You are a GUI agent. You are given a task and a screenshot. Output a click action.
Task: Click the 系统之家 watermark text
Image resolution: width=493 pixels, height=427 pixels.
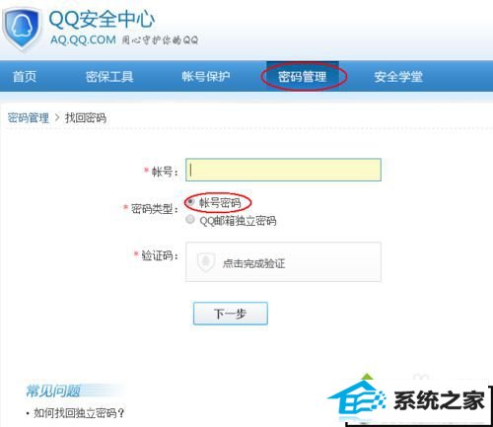coord(439,401)
